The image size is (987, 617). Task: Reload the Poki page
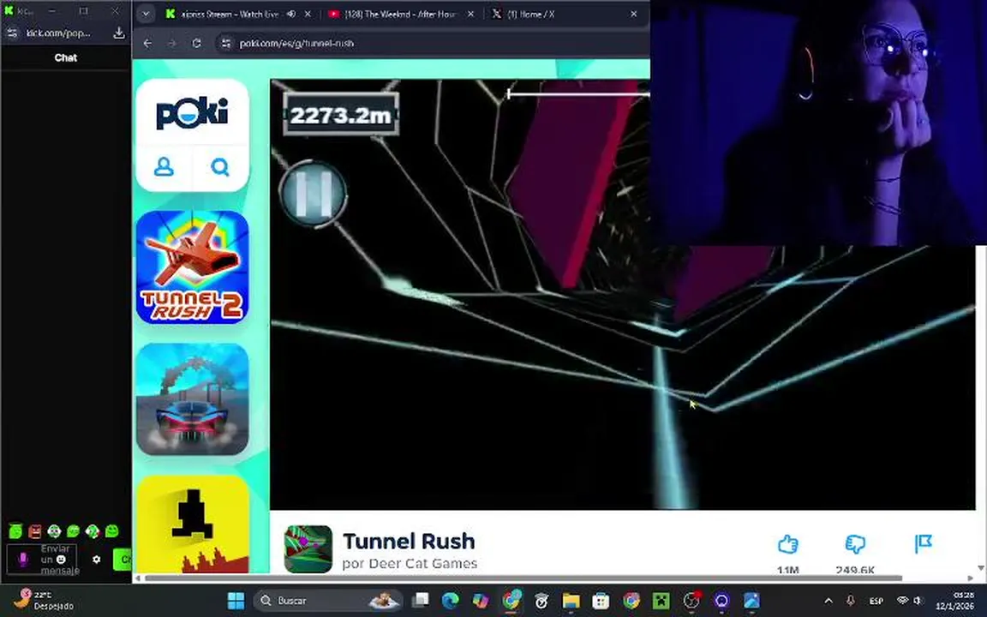tap(196, 43)
